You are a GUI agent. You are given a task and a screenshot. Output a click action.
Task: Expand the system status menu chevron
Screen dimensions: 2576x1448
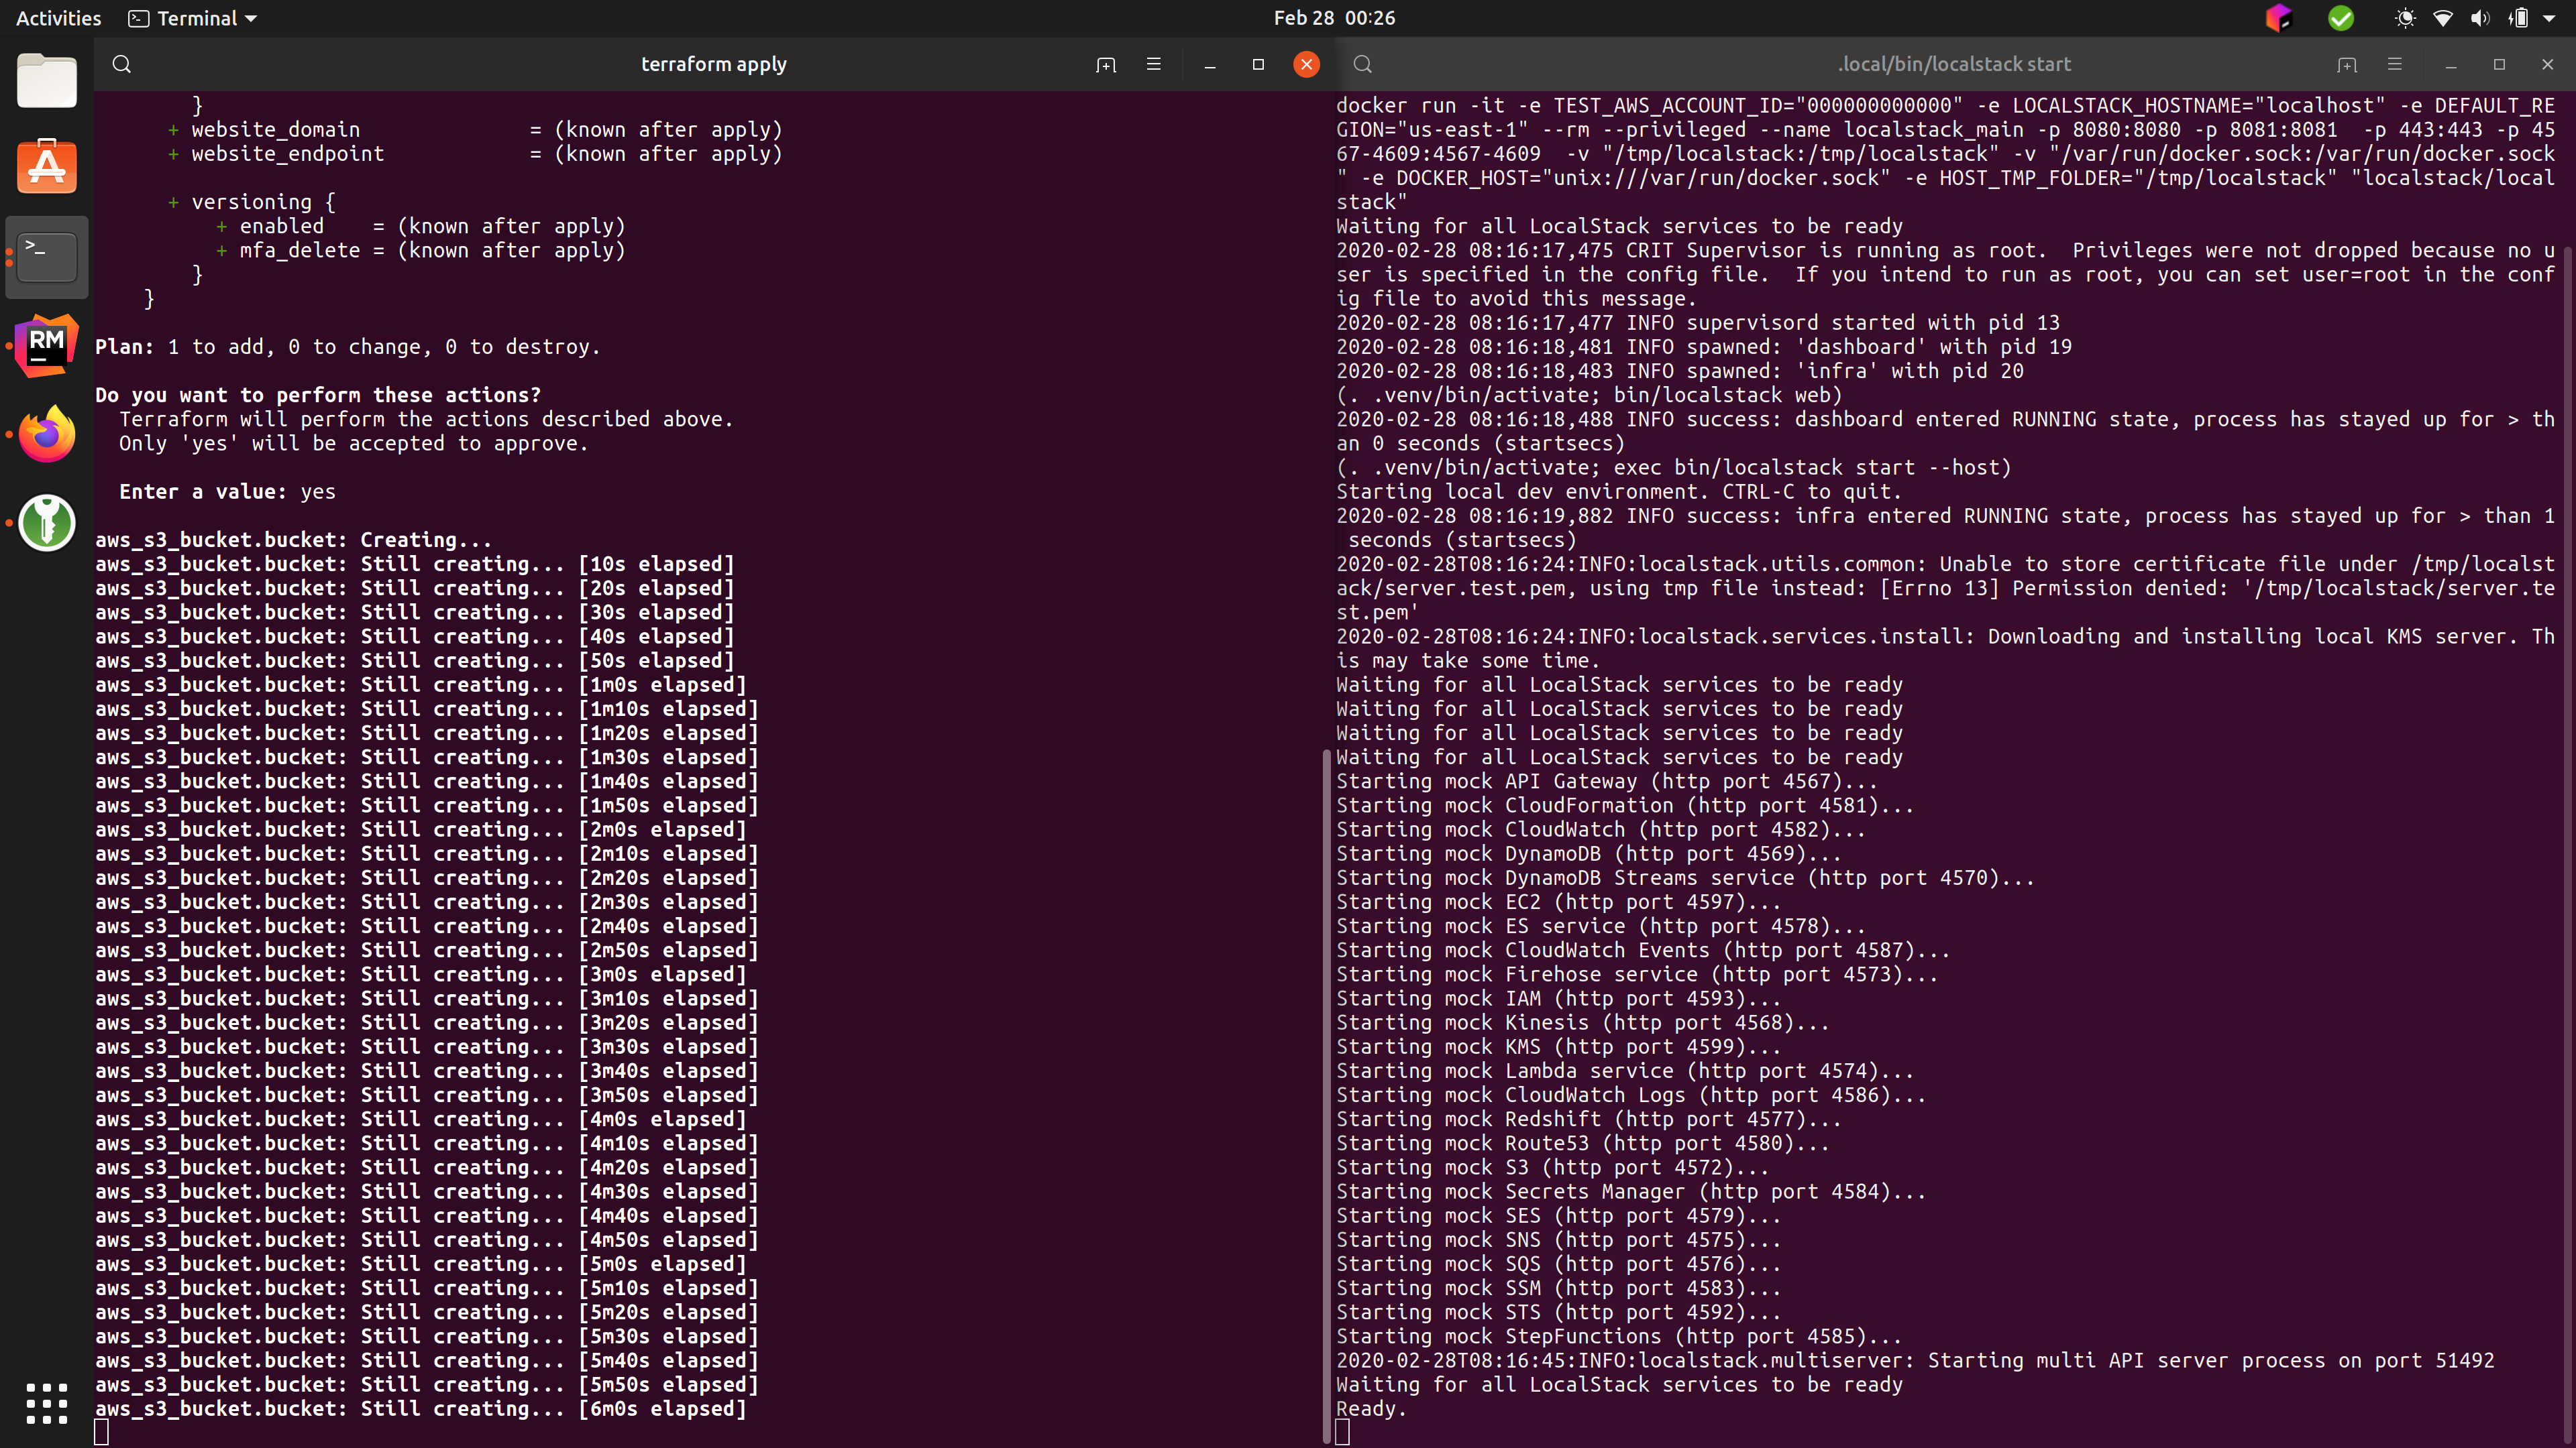click(2553, 18)
